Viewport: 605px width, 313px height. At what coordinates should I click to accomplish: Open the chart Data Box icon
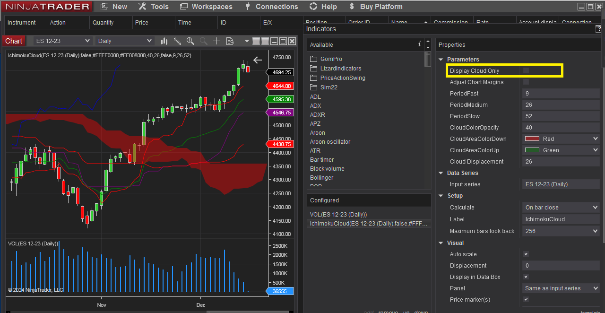click(230, 41)
